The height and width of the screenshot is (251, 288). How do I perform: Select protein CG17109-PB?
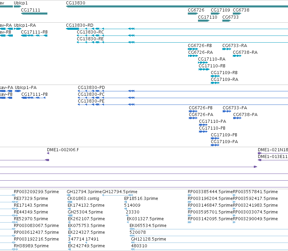[x=224, y=135]
